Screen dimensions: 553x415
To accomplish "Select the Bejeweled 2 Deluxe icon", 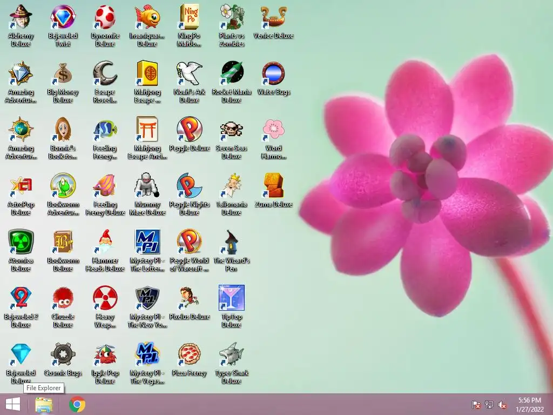I will 21,298.
